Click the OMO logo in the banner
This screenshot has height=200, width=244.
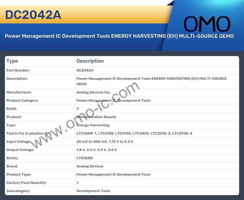pyautogui.click(x=207, y=25)
